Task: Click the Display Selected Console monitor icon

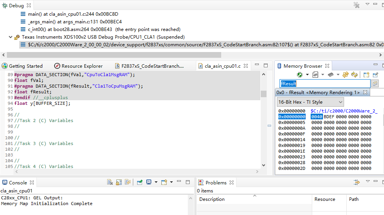Action: [149, 182]
